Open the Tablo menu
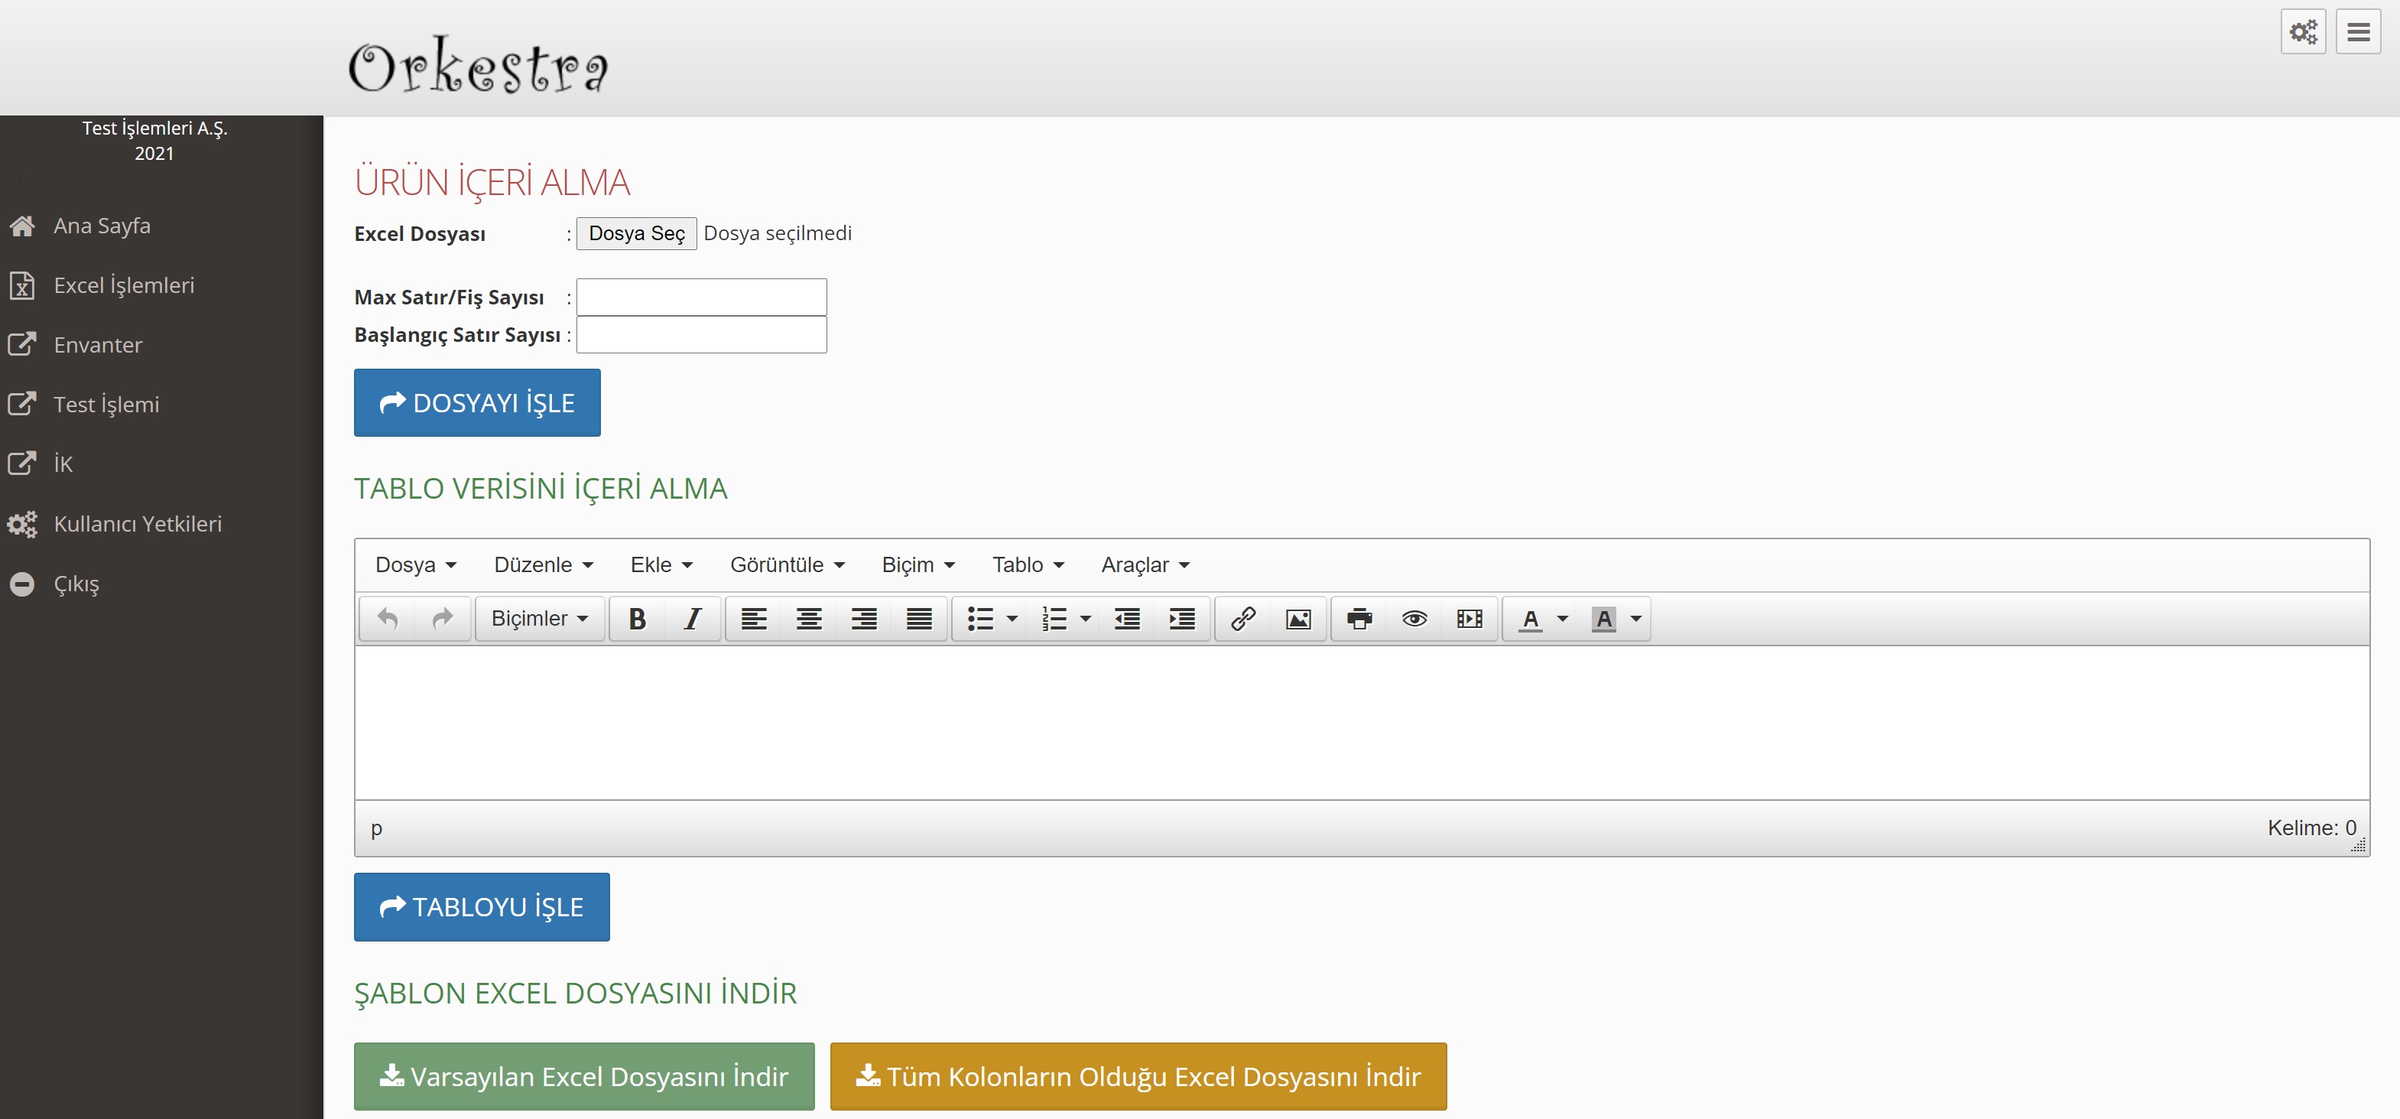This screenshot has height=1119, width=2400. click(x=1028, y=564)
